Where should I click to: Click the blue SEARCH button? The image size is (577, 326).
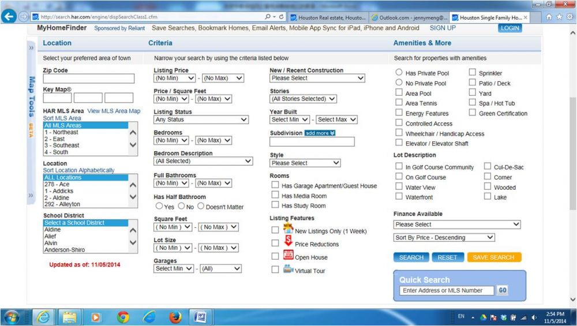click(411, 257)
